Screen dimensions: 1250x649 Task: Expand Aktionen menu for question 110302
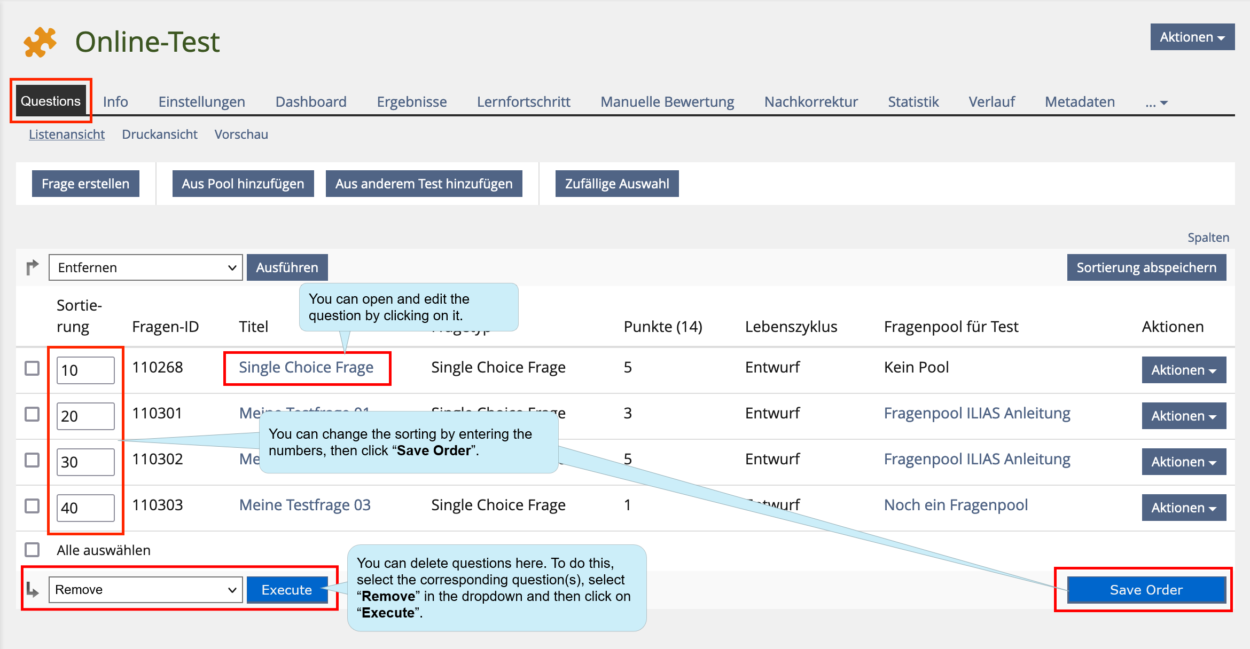pyautogui.click(x=1184, y=462)
